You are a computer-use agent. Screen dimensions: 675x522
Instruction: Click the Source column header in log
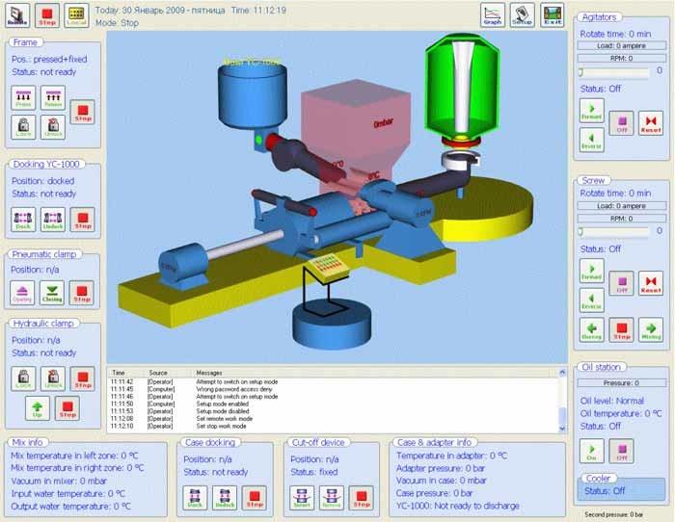[x=158, y=372]
